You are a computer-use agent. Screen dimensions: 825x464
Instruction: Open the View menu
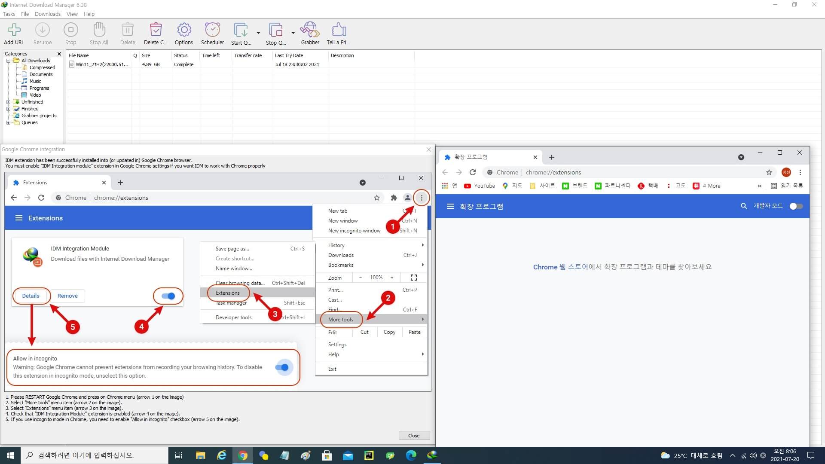[x=72, y=14]
